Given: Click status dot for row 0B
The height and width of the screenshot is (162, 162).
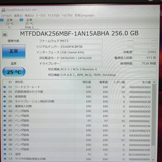Looking at the screenshot, I should coord(5,101).
